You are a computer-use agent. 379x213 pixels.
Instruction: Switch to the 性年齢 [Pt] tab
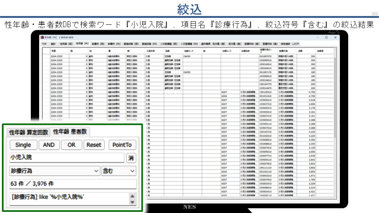pyautogui.click(x=82, y=44)
